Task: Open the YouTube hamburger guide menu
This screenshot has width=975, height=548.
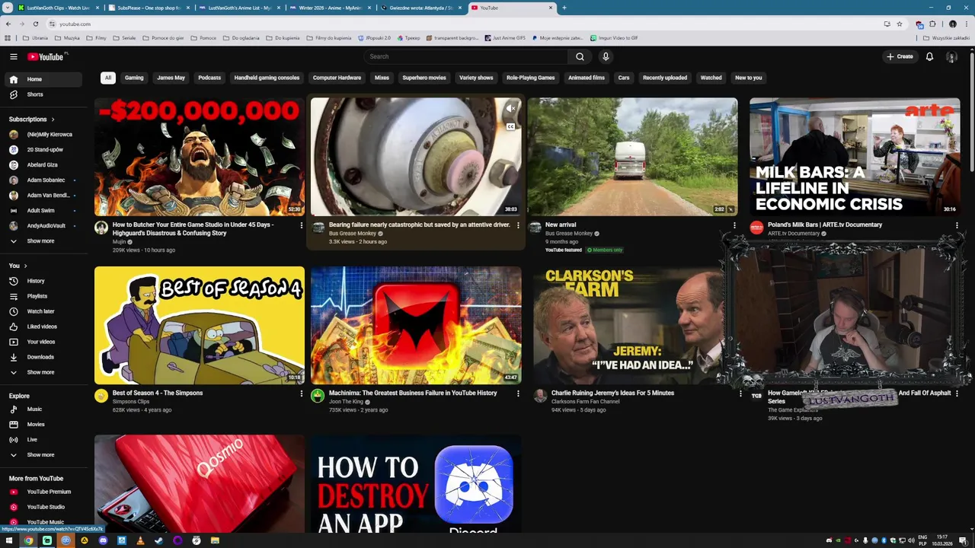Action: [13, 56]
